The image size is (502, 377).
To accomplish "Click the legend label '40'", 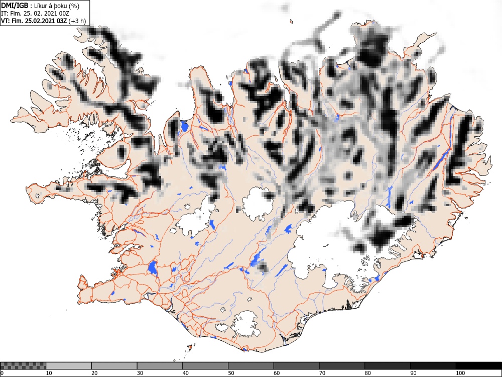I will click(185, 373).
